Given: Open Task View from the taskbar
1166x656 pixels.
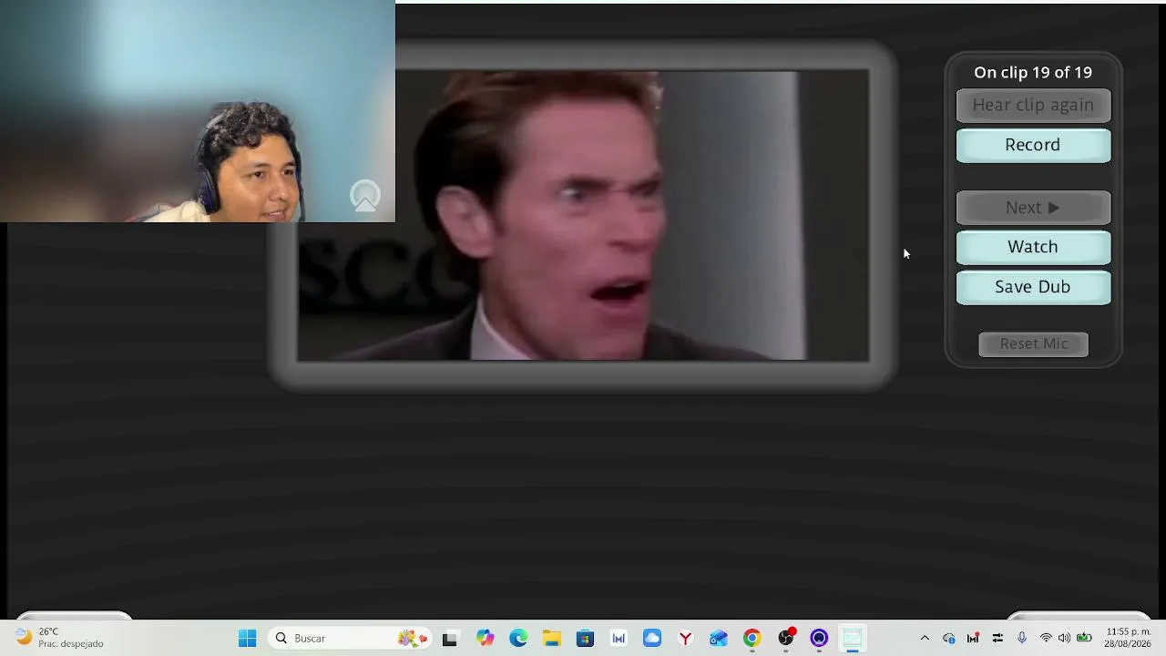Looking at the screenshot, I should [x=449, y=639].
